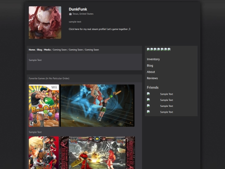This screenshot has width=225, height=169.
Task: Click the fifth broken badge icon
Action: (162, 49)
